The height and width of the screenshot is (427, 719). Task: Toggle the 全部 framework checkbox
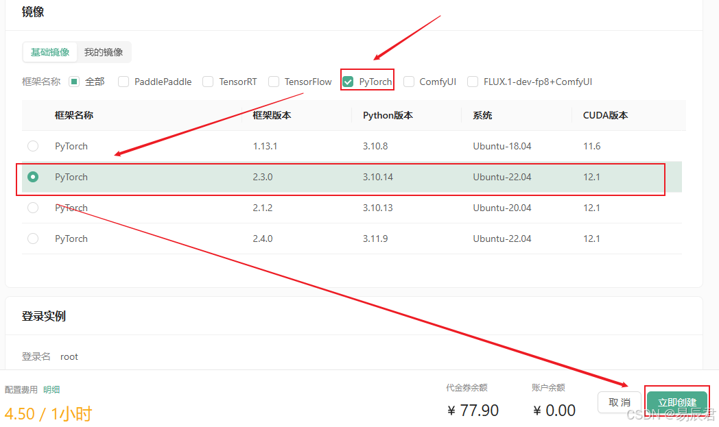tap(74, 82)
